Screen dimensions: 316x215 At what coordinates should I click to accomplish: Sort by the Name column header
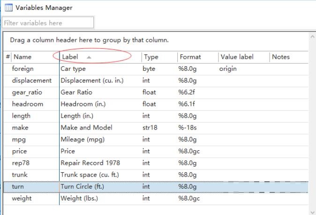click(x=23, y=57)
